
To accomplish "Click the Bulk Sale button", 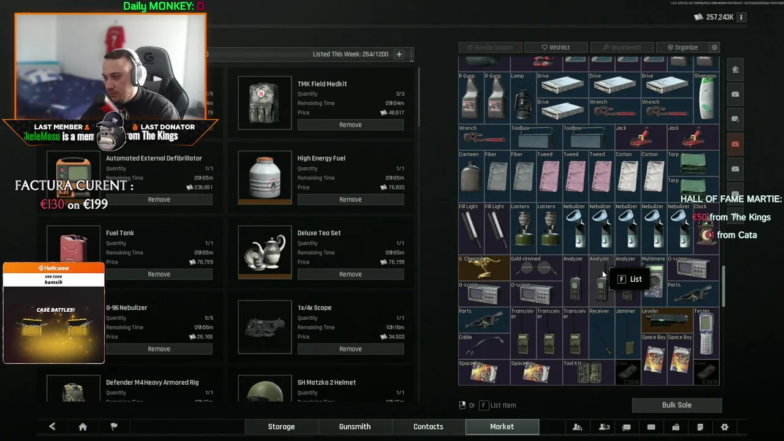I will [x=677, y=405].
